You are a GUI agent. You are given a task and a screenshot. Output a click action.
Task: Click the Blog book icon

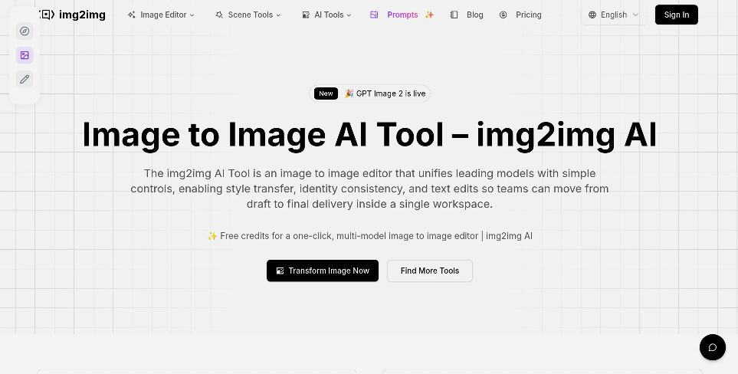(454, 15)
